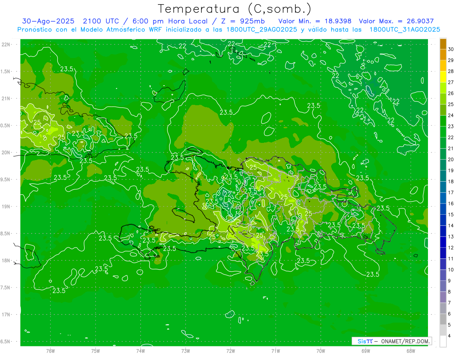Screen dimensions: 461x356
Task: Click the '73W' longitude axis label
Action: 186,351
